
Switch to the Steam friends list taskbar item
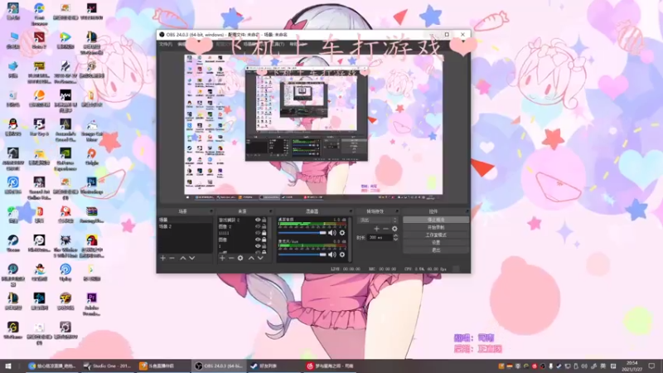(x=275, y=366)
